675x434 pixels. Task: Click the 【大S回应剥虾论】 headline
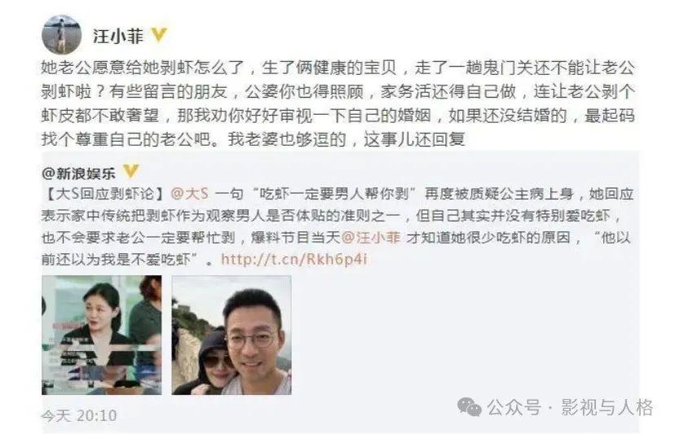click(x=104, y=194)
